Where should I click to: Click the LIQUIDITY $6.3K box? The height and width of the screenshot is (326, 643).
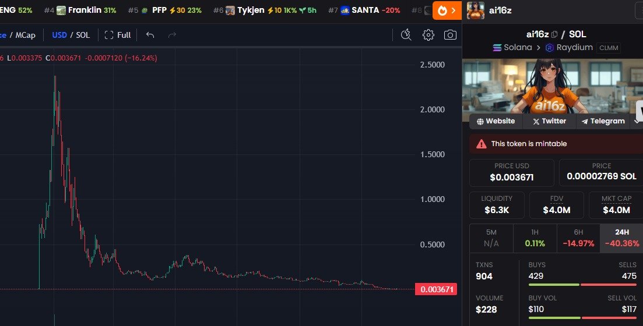point(497,205)
